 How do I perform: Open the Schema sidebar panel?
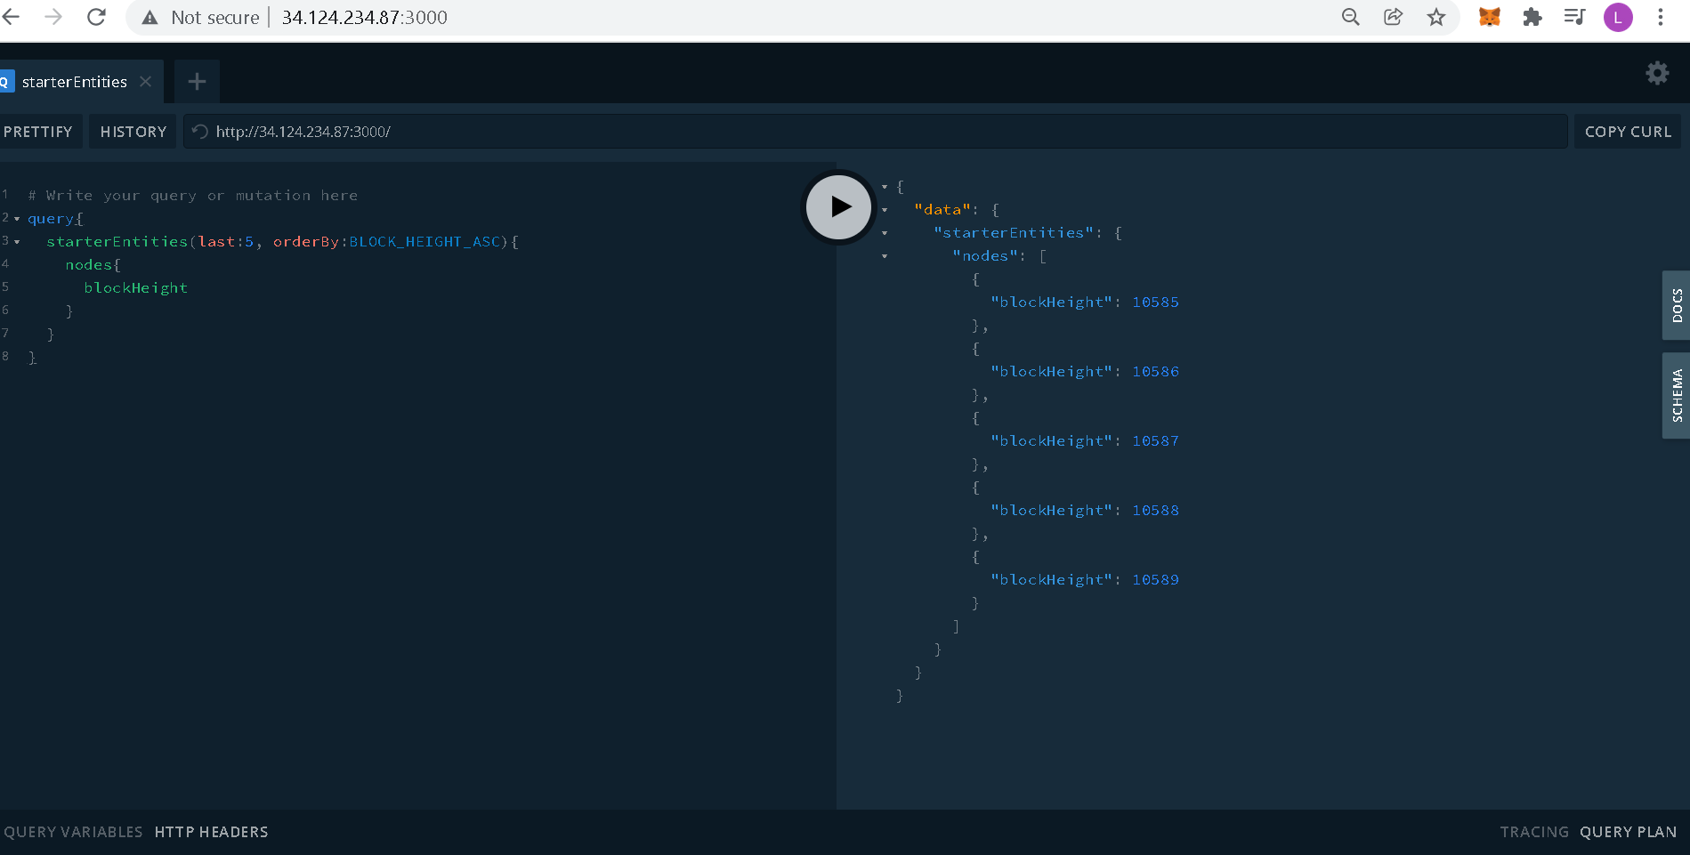point(1677,395)
